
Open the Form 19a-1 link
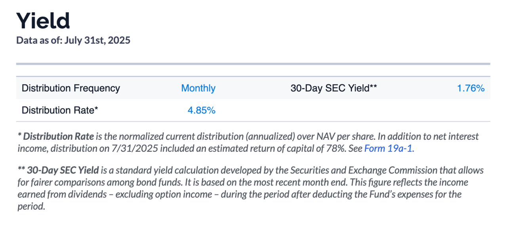pos(389,149)
